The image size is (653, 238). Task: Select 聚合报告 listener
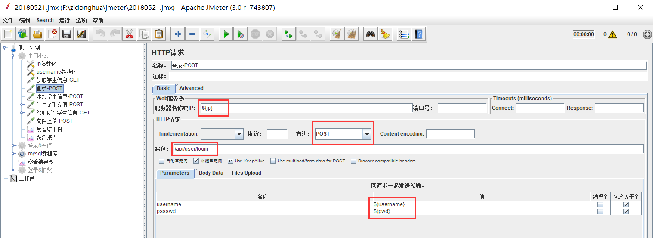coord(46,137)
